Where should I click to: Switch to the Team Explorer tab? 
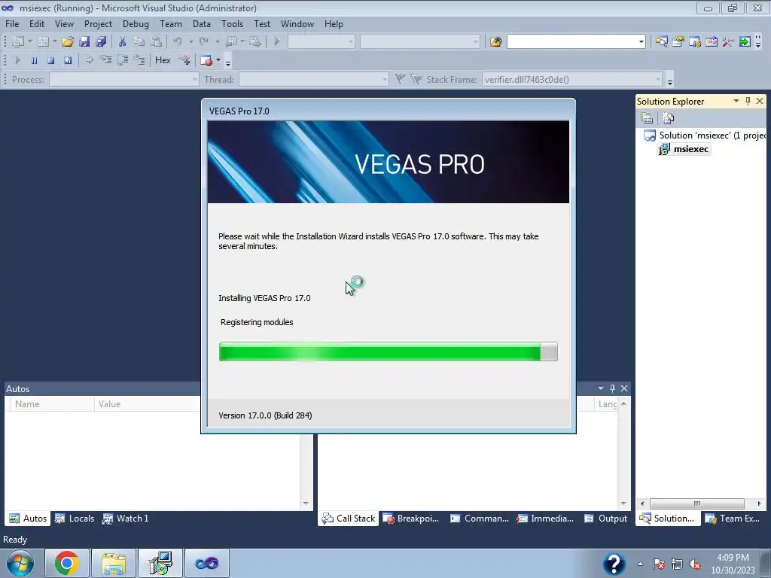point(733,519)
